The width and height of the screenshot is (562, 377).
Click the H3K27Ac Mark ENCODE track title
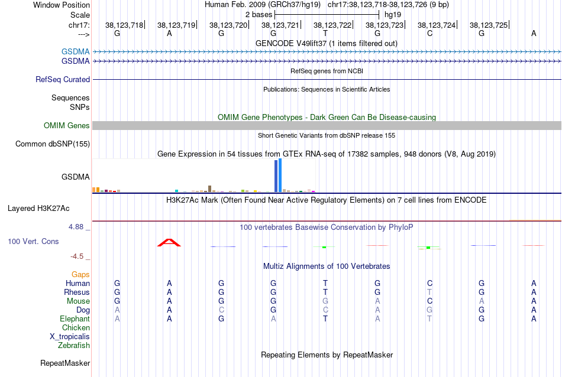(x=327, y=200)
